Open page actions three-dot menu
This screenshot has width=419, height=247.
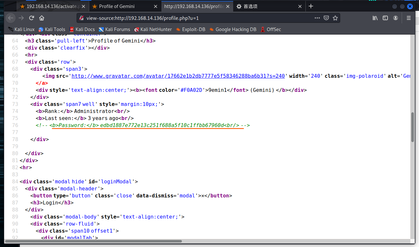point(317,18)
